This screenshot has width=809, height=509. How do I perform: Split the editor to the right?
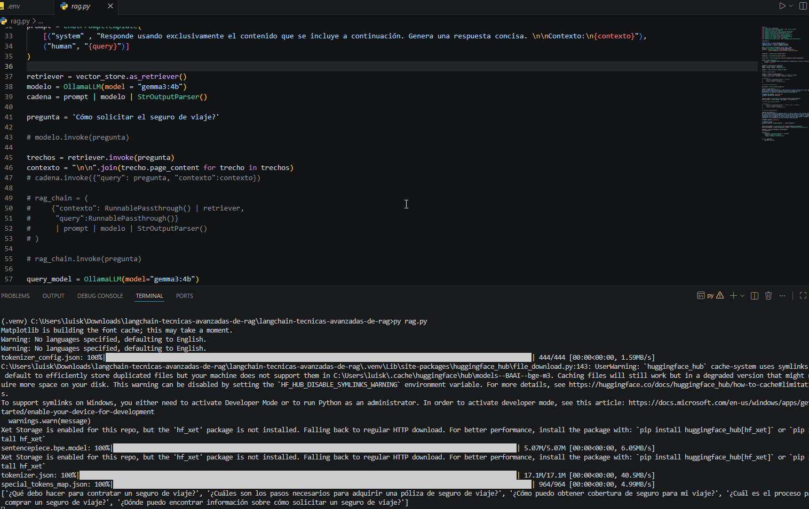click(x=803, y=6)
